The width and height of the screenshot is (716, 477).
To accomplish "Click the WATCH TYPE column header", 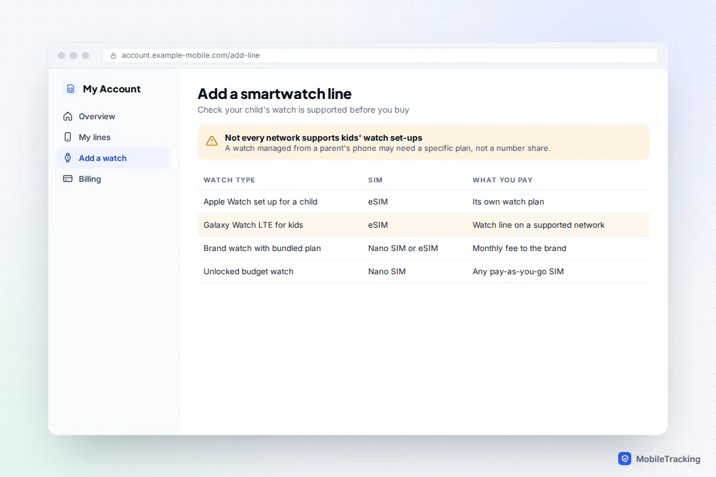I will point(229,180).
